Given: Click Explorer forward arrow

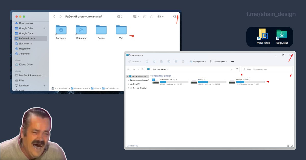Looking at the screenshot, I should click(134, 69).
